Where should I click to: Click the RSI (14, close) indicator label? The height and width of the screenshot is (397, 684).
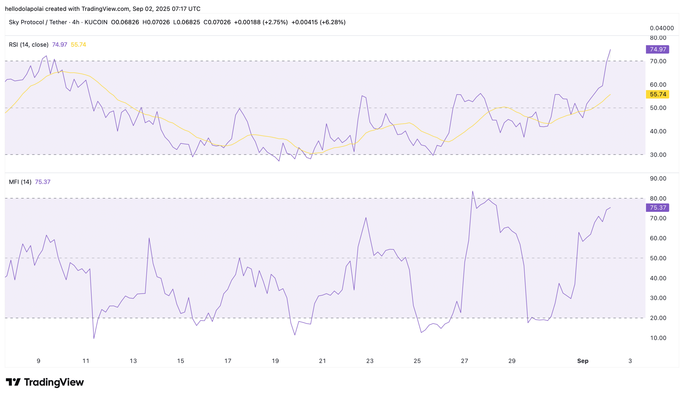coord(29,45)
